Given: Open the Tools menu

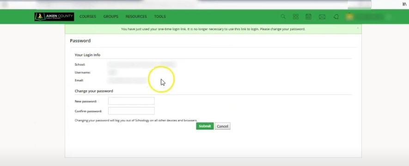Looking at the screenshot, I should tap(160, 17).
